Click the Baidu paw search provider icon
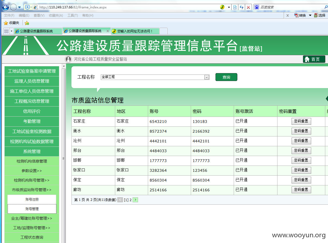 [x=257, y=7]
